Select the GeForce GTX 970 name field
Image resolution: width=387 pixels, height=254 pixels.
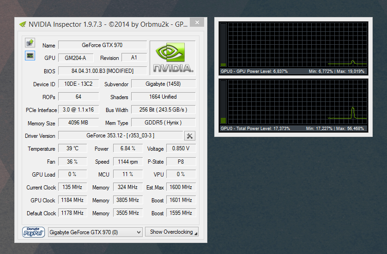tap(102, 45)
